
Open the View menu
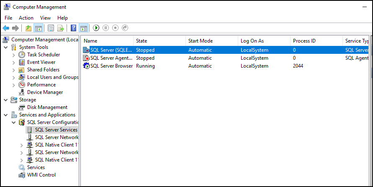tap(45, 18)
